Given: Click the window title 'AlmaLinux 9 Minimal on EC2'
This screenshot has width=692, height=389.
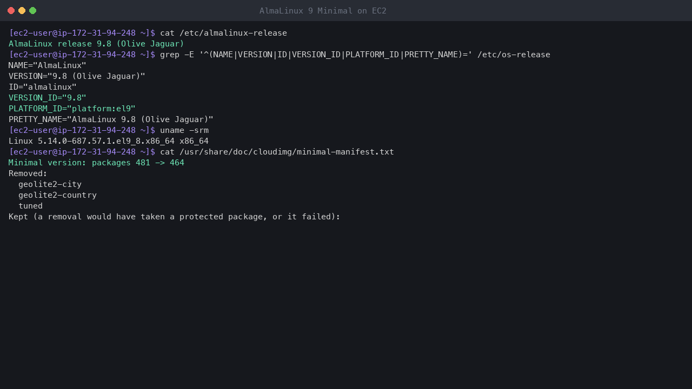Looking at the screenshot, I should coord(323,11).
